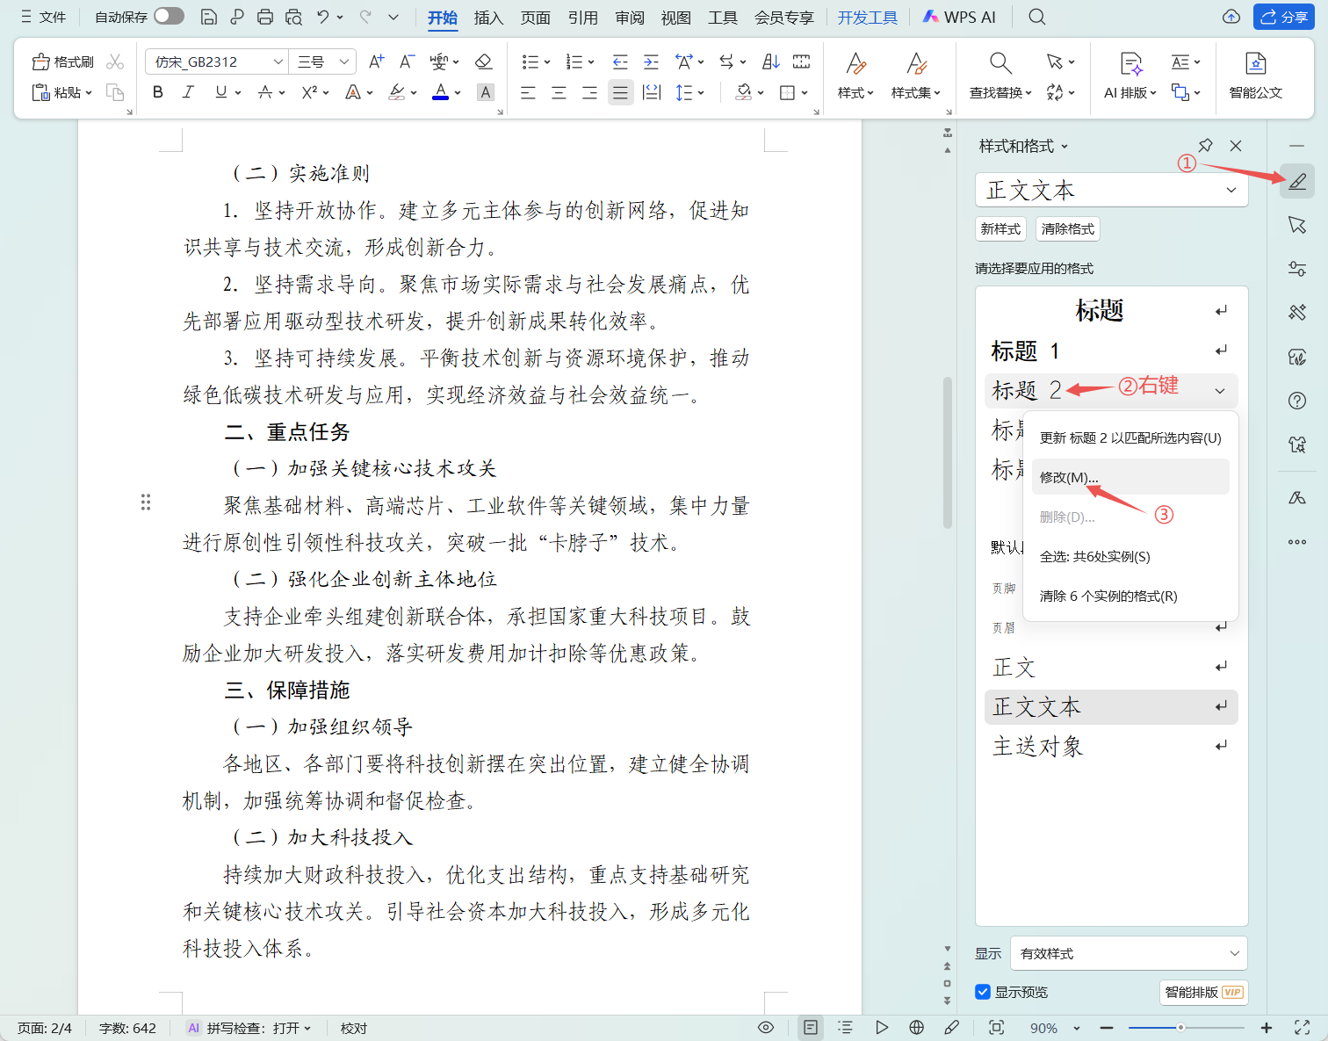1328x1041 pixels.
Task: Open Find and Replace (查找替换) tool
Action: click(1000, 75)
